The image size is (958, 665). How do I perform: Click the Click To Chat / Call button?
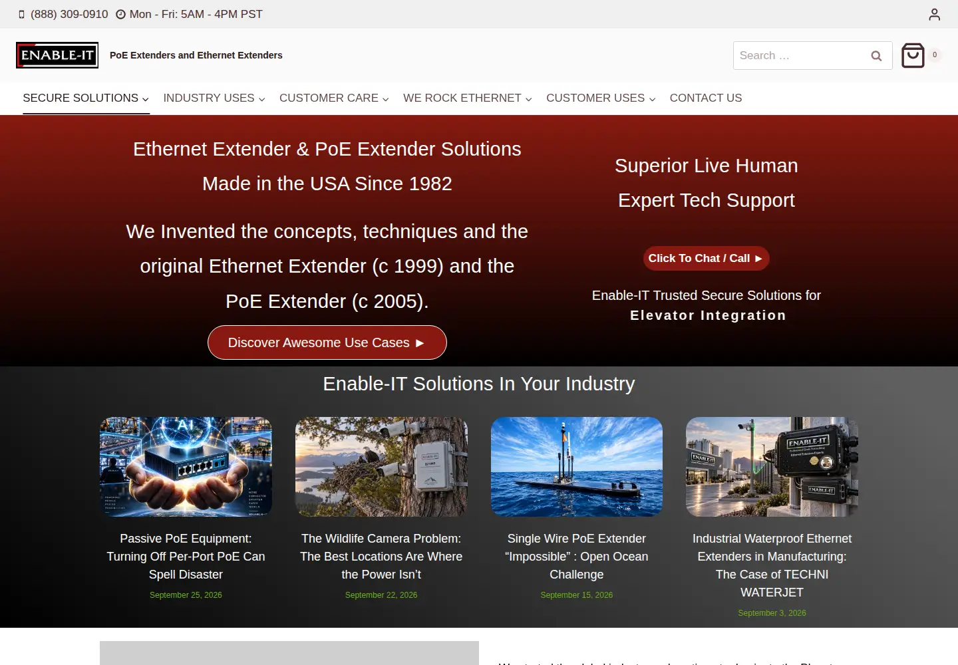[706, 259]
